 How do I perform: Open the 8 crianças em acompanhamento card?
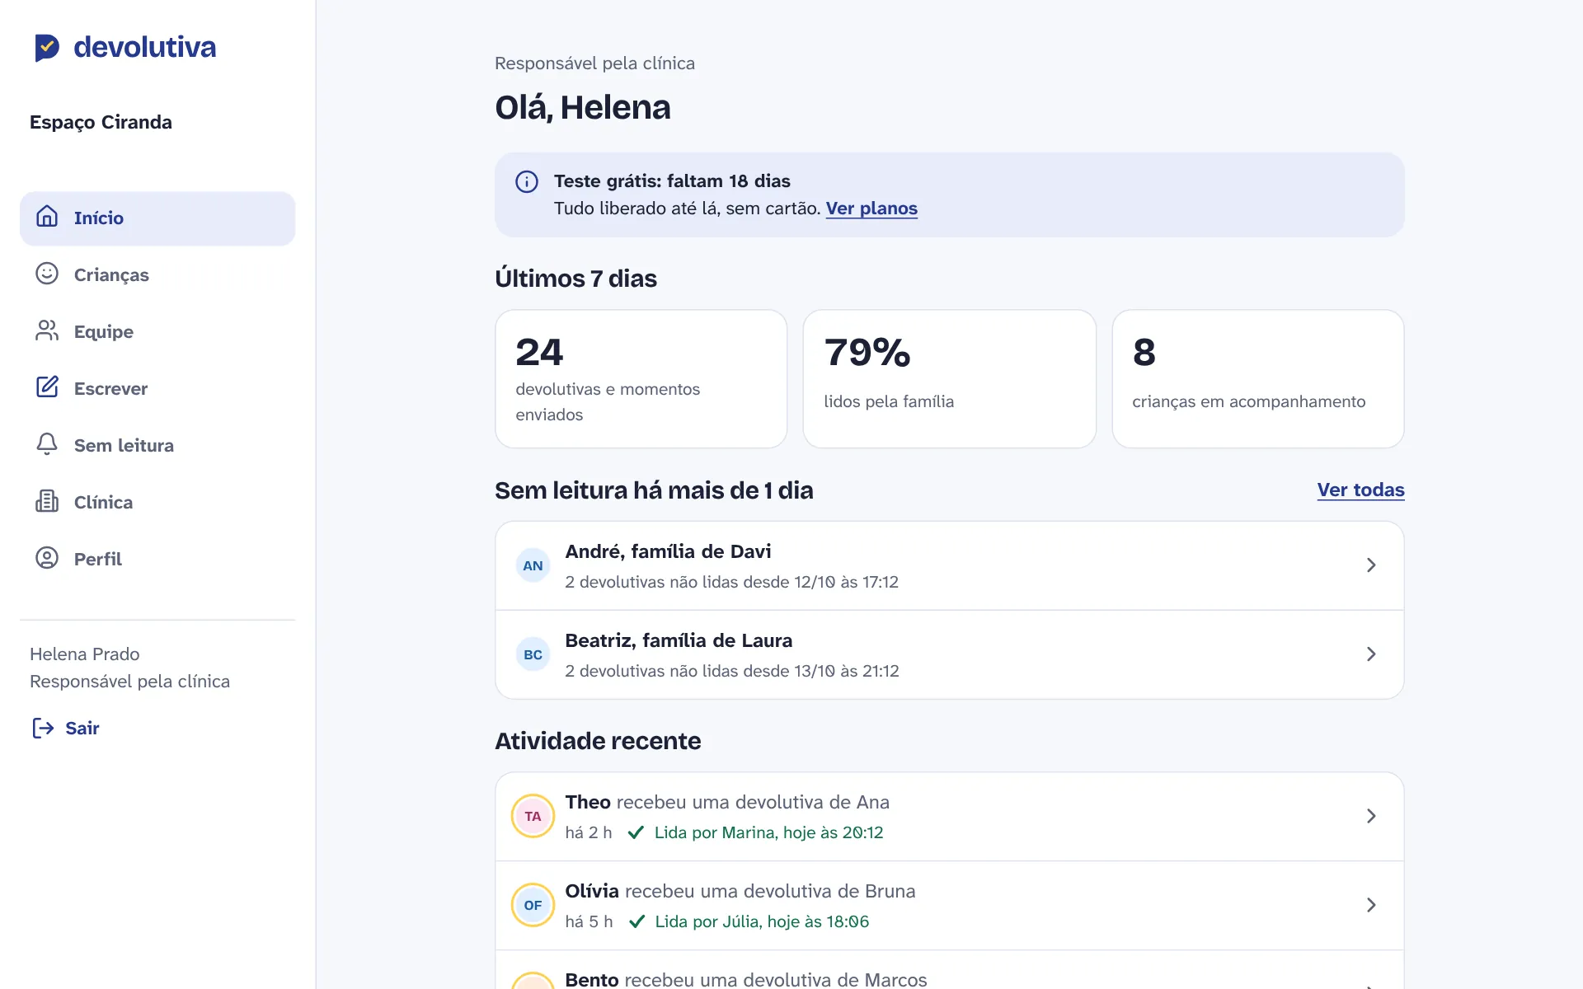point(1257,379)
